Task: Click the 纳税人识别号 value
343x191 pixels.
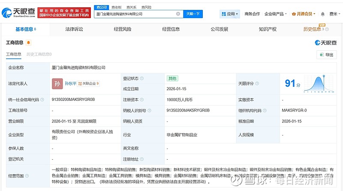Action: click(188, 110)
